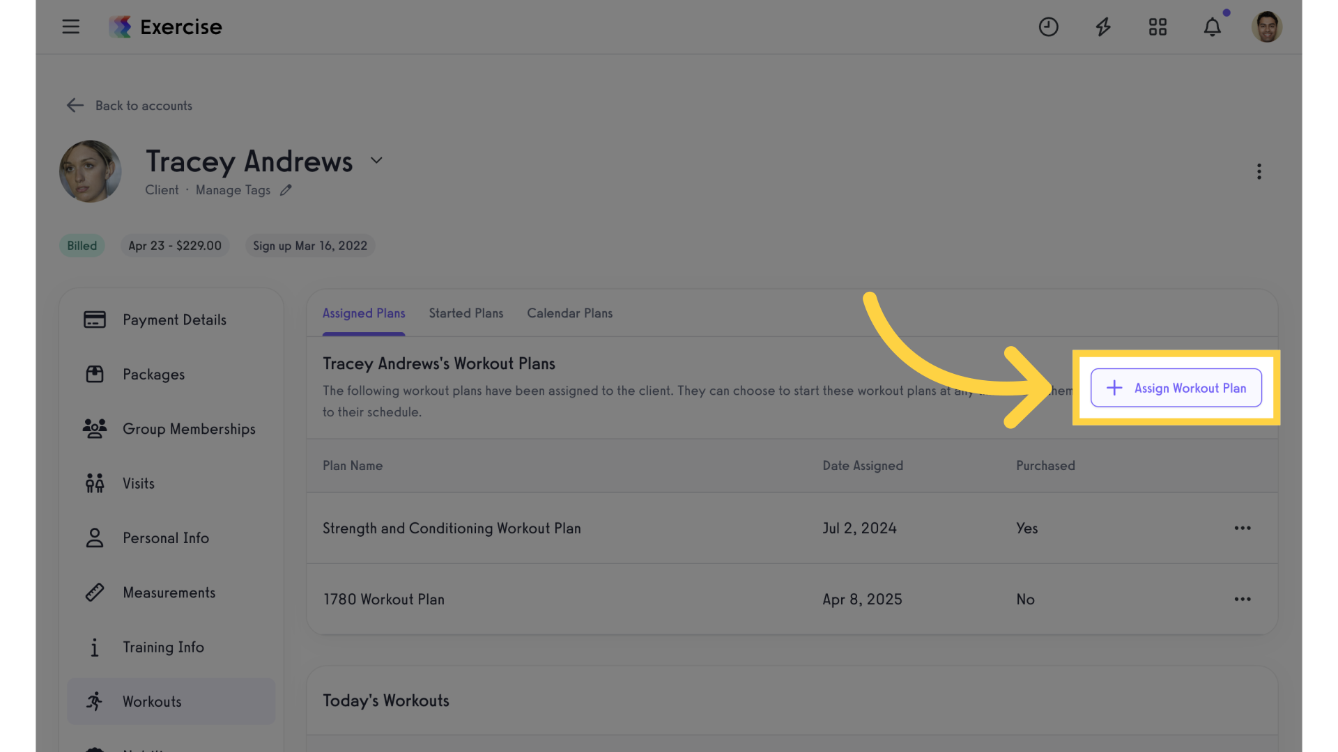This screenshot has width=1338, height=752.
Task: Go back using the arrow icon
Action: point(75,105)
